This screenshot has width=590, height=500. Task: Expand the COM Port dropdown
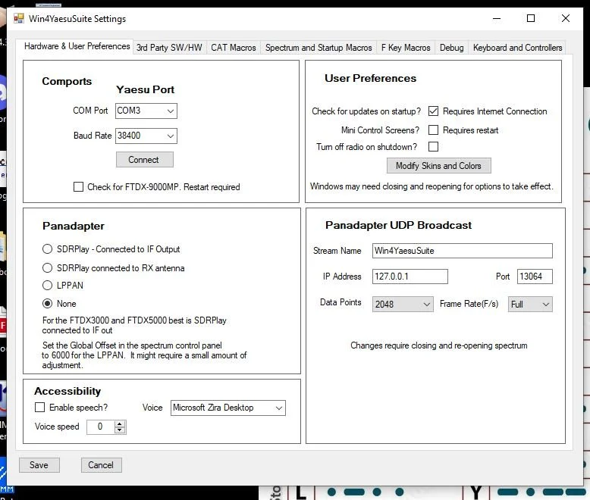146,111
